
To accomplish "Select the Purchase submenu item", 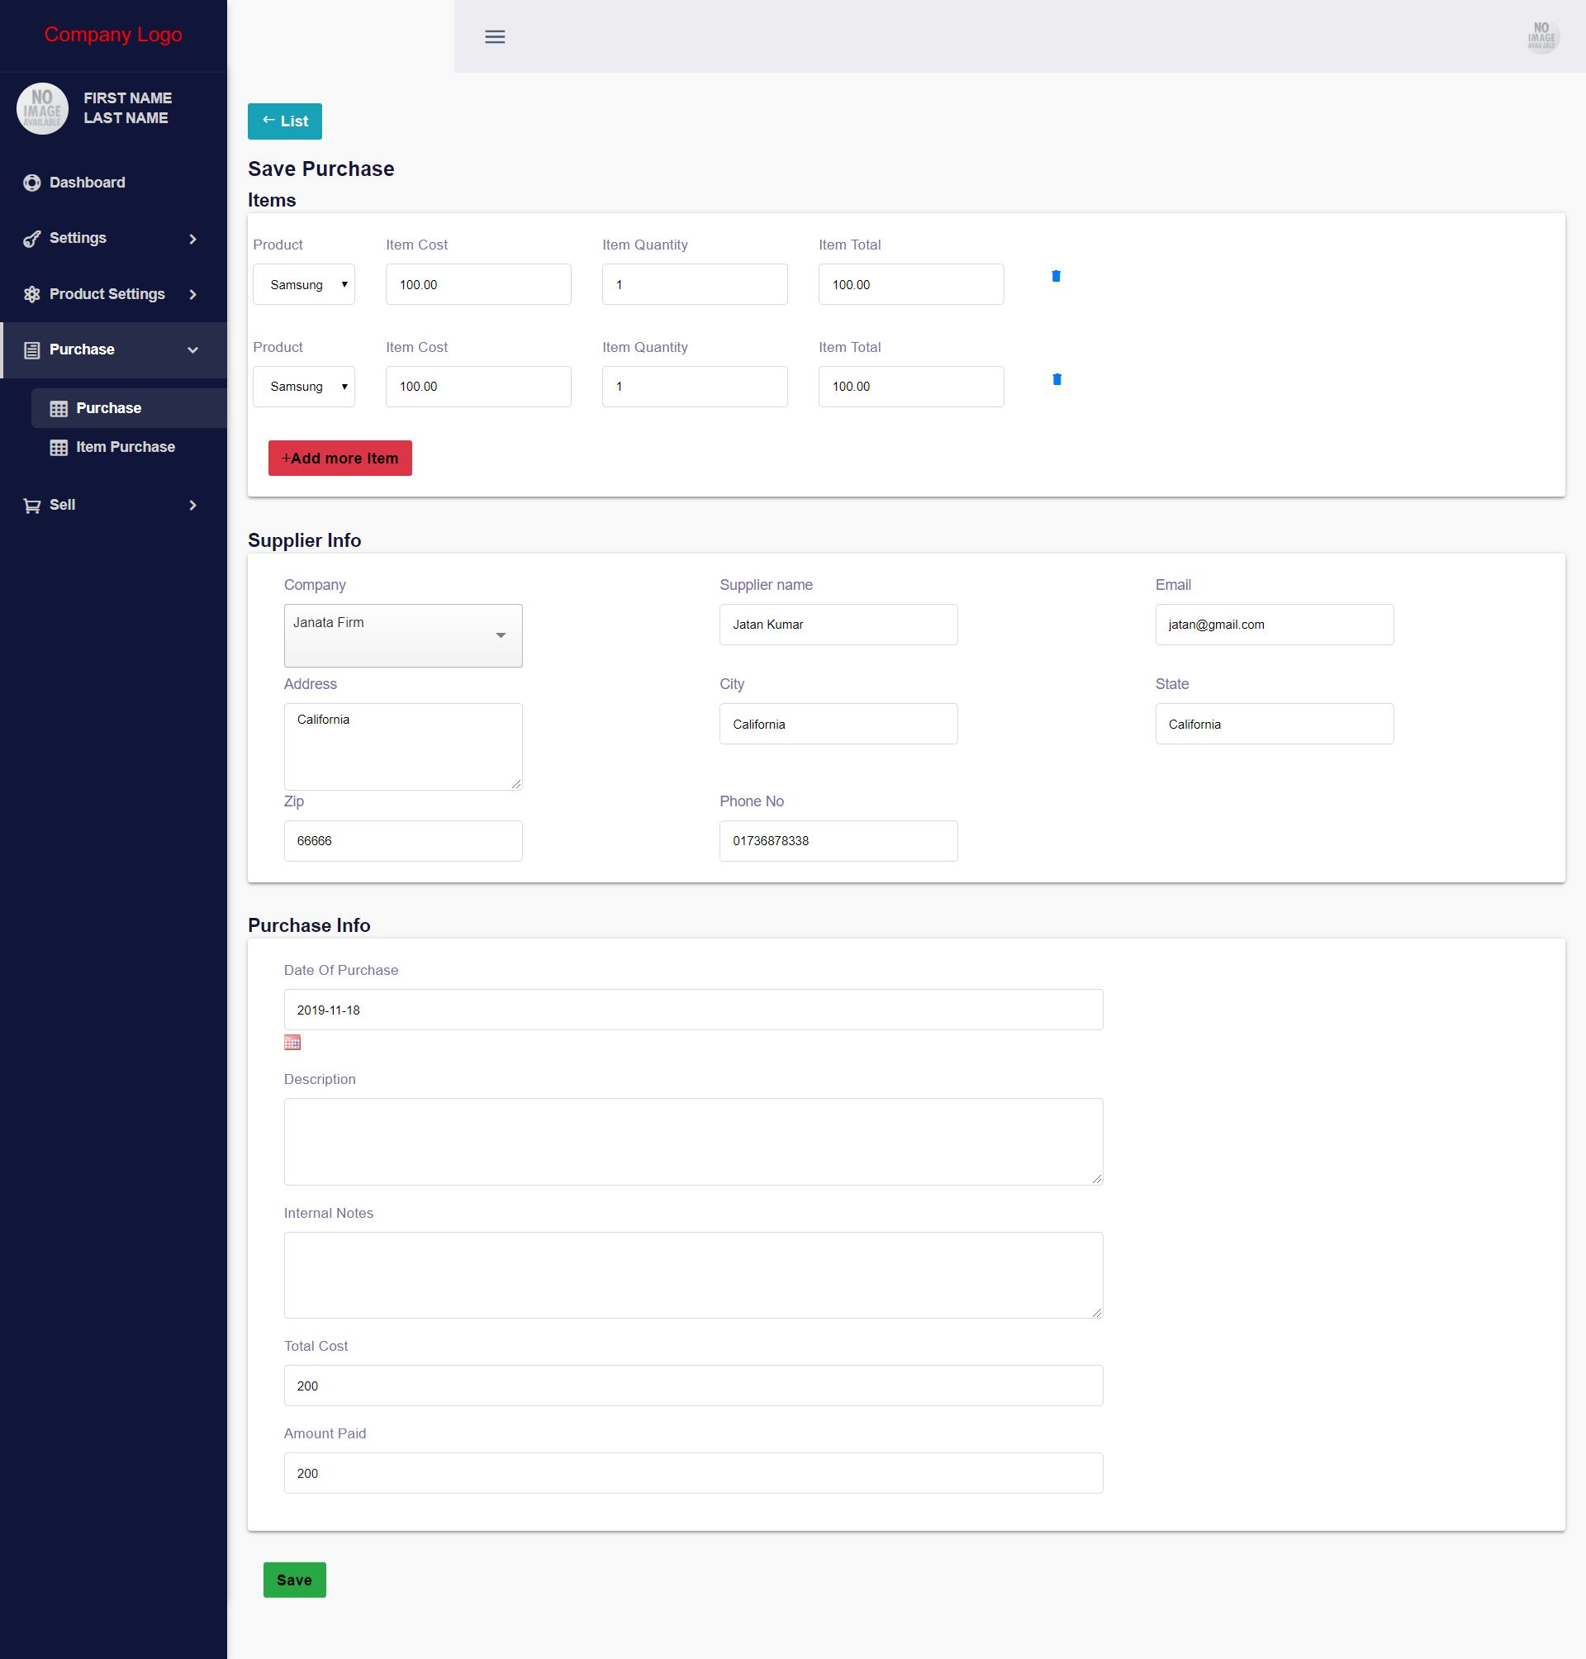I will (108, 408).
